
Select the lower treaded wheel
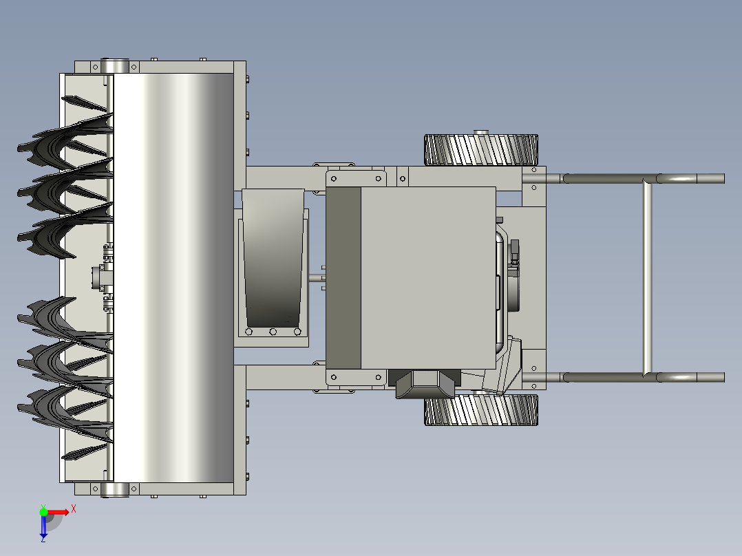pos(481,410)
